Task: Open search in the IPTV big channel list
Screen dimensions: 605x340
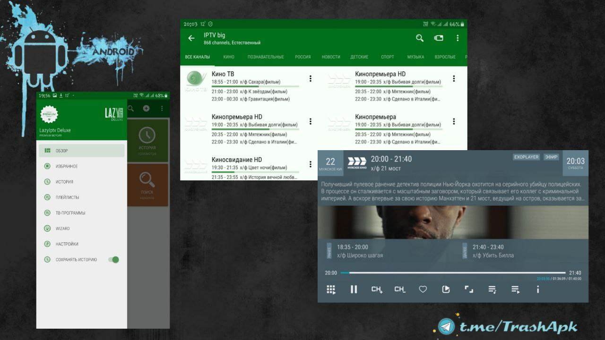Action: click(x=420, y=38)
